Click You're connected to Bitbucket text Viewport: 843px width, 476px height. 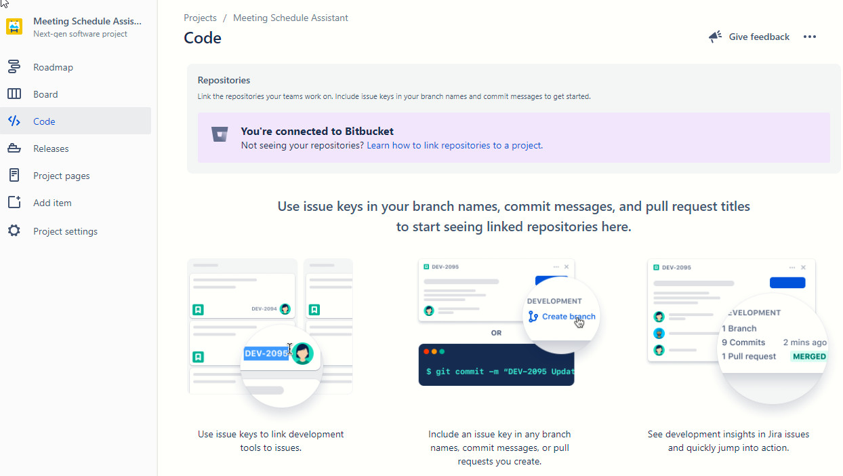point(317,132)
